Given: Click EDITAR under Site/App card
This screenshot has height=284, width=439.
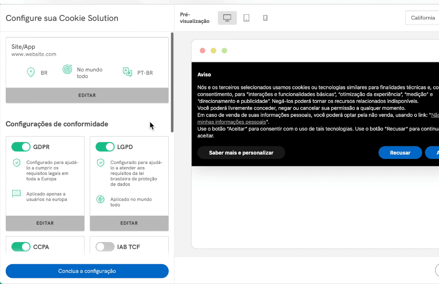Looking at the screenshot, I should pyautogui.click(x=87, y=95).
